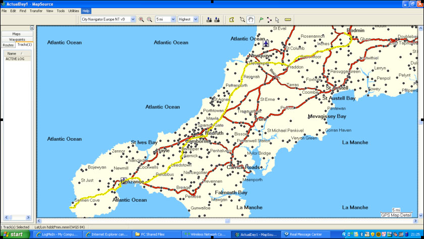Image resolution: width=424 pixels, height=239 pixels.
Task: Click the system clock showing 21:25
Action: tap(415, 234)
